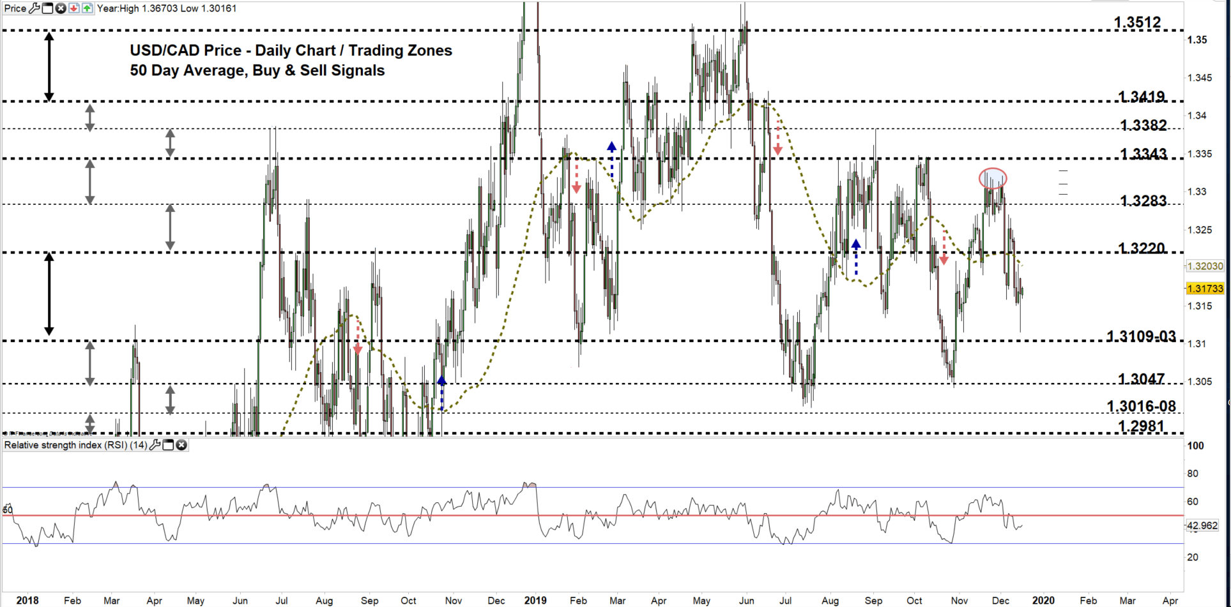Click the 1.3047 support label
Viewport: 1231px width, 607px height.
click(x=1142, y=379)
